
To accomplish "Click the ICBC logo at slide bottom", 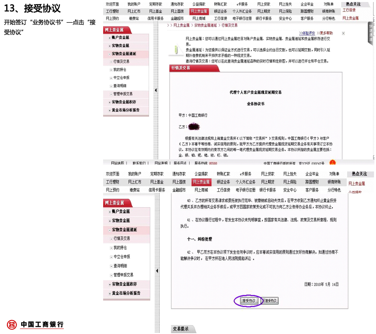I will click(x=35, y=324).
